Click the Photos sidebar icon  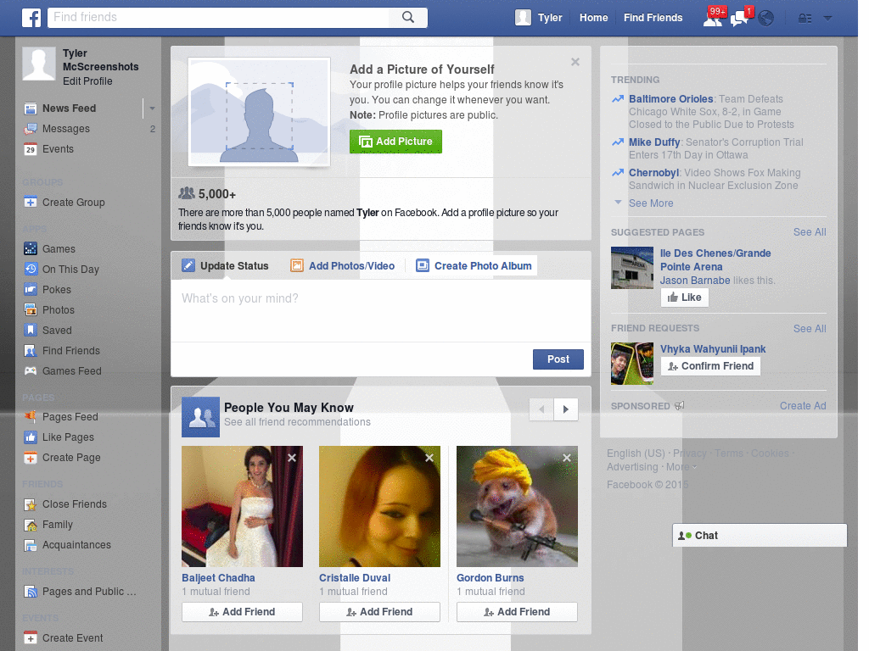pyautogui.click(x=31, y=310)
